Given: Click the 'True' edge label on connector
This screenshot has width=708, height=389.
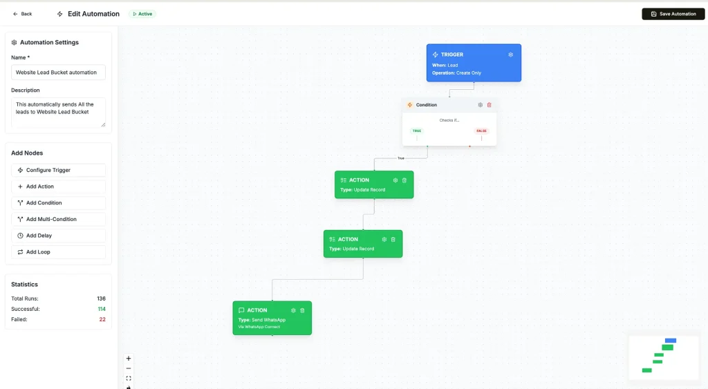Looking at the screenshot, I should [401, 158].
